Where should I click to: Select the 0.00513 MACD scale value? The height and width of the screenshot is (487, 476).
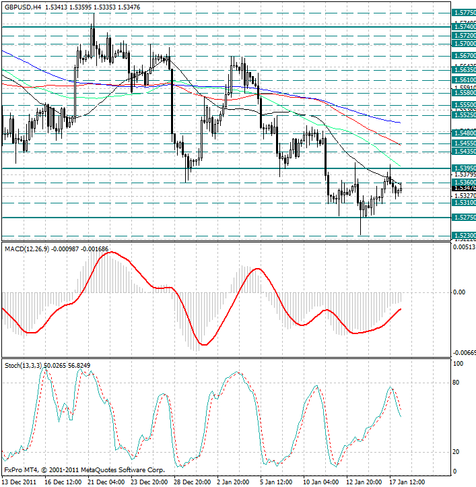tap(465, 247)
